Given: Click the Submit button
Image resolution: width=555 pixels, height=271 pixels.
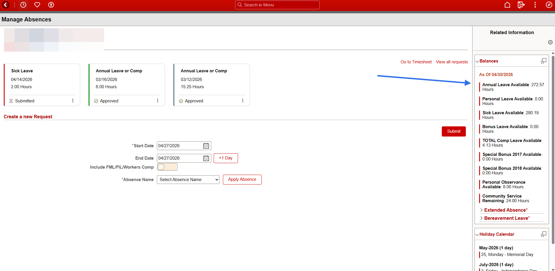Looking at the screenshot, I should click(454, 131).
